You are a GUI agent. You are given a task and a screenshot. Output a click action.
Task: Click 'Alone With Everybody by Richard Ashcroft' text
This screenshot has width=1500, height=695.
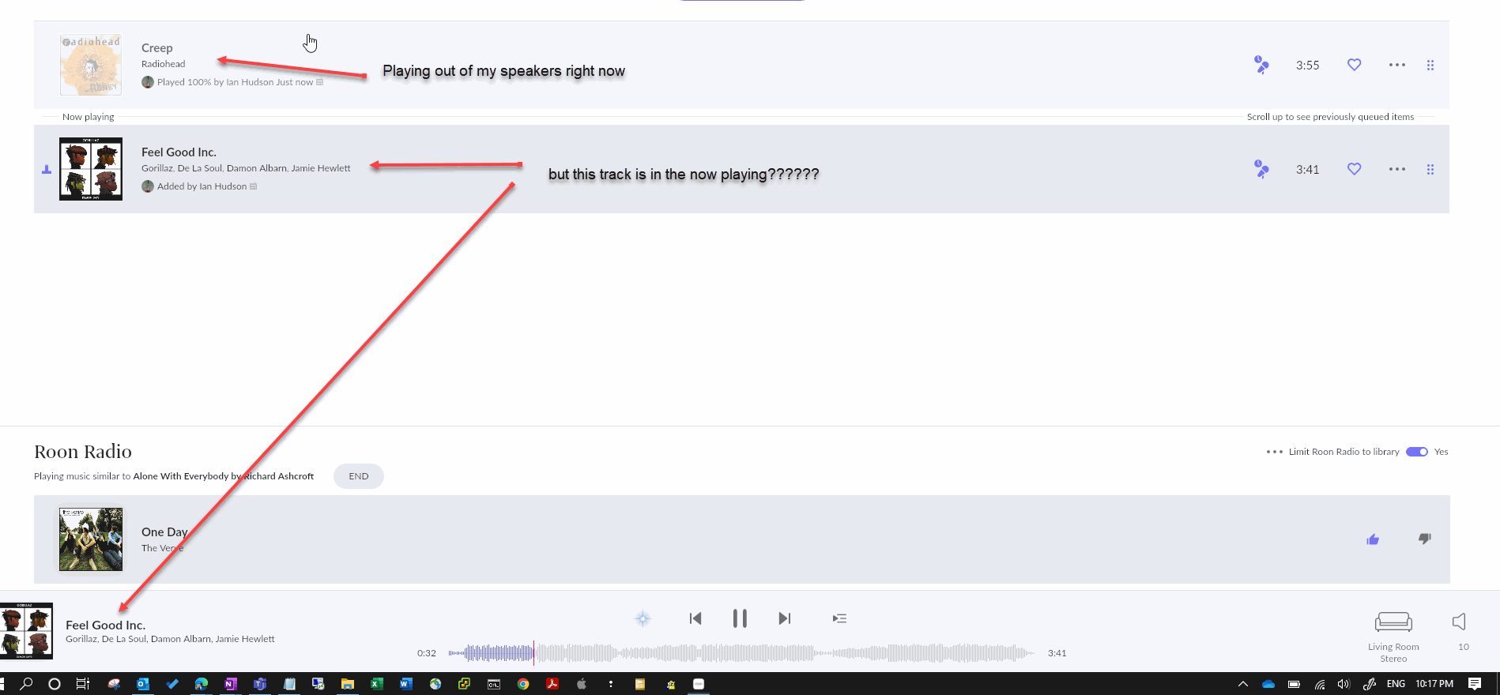[224, 476]
